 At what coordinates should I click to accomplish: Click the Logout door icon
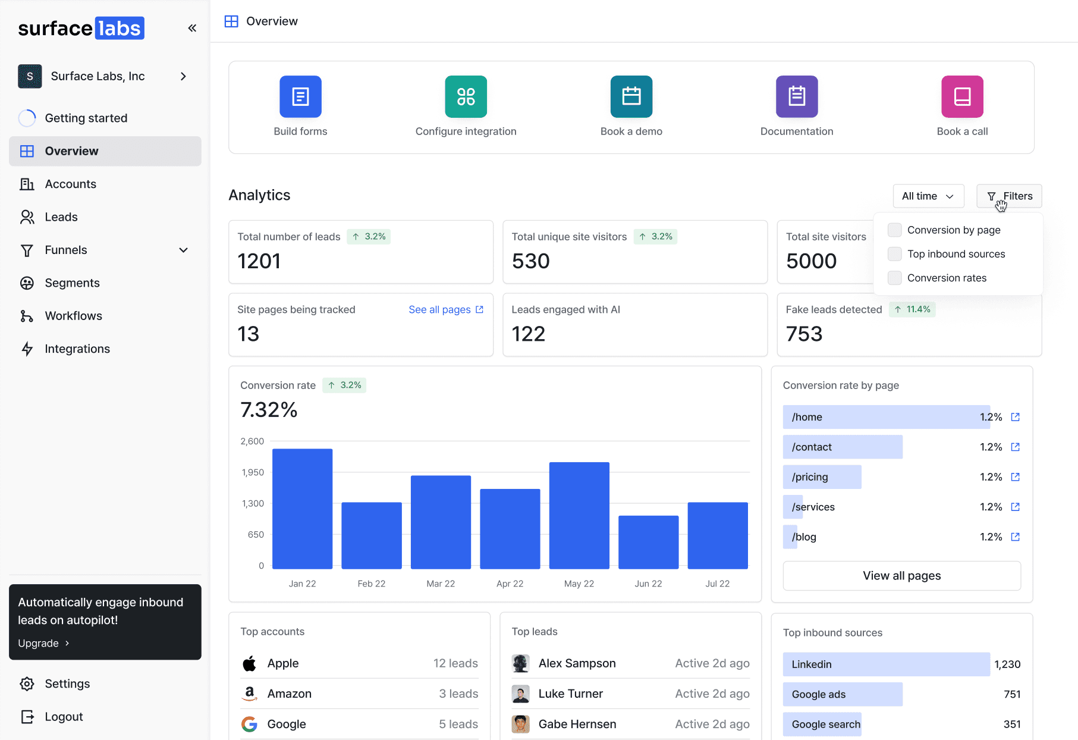coord(27,717)
